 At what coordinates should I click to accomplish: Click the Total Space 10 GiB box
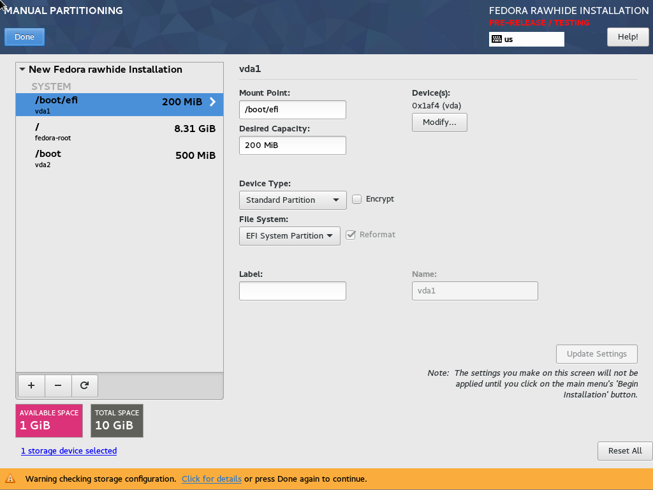[x=117, y=421]
